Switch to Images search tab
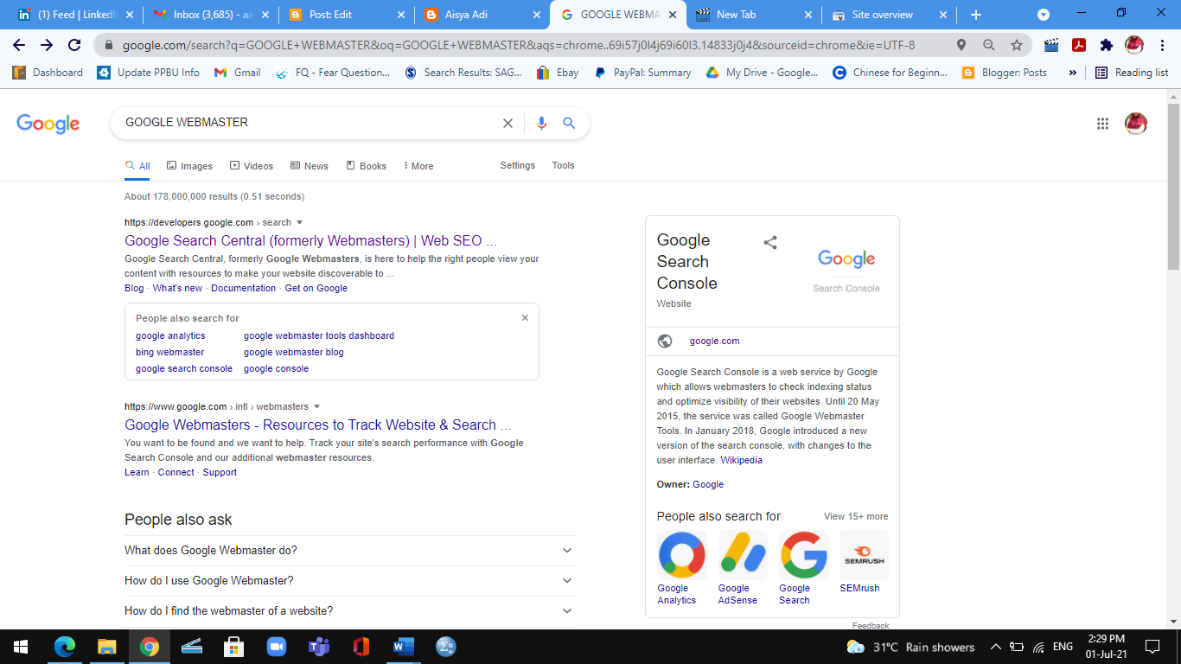The width and height of the screenshot is (1181, 664). pos(189,166)
